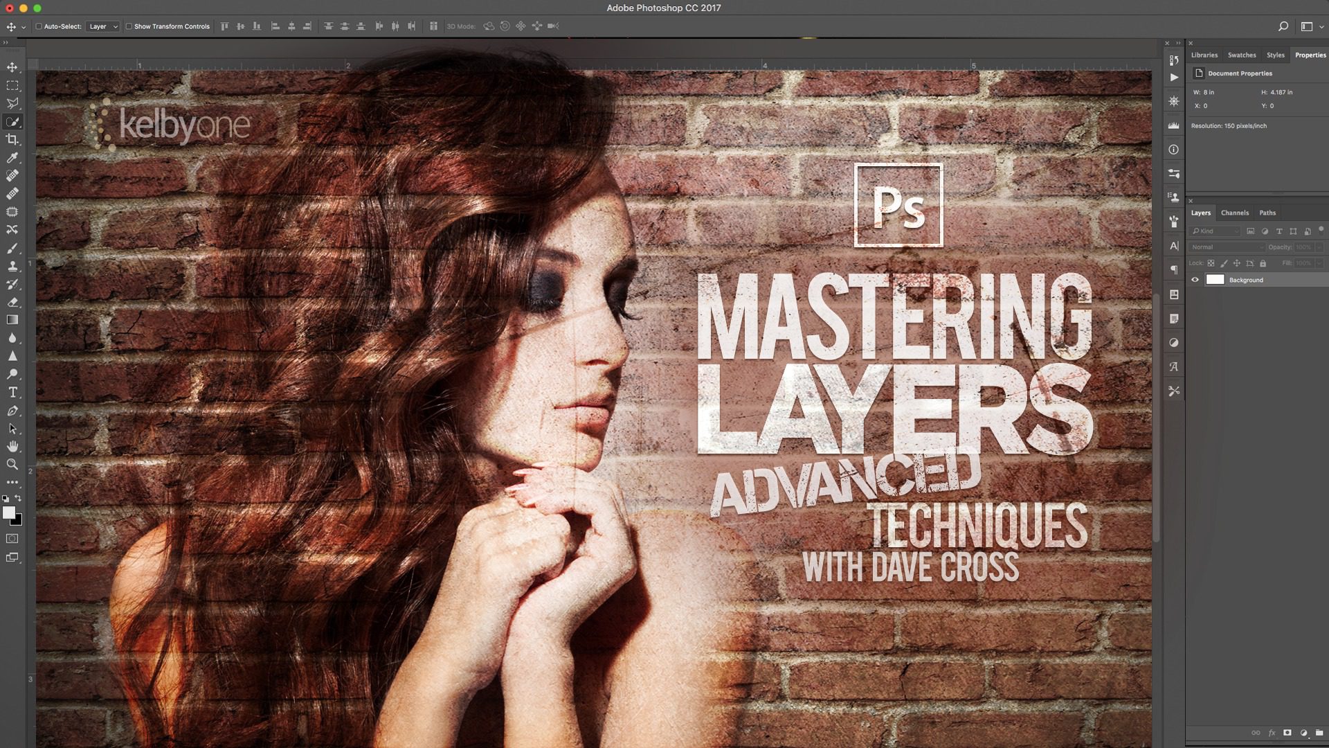Image resolution: width=1329 pixels, height=748 pixels.
Task: Expand the icon panel dock arrows
Action: pos(1178,43)
